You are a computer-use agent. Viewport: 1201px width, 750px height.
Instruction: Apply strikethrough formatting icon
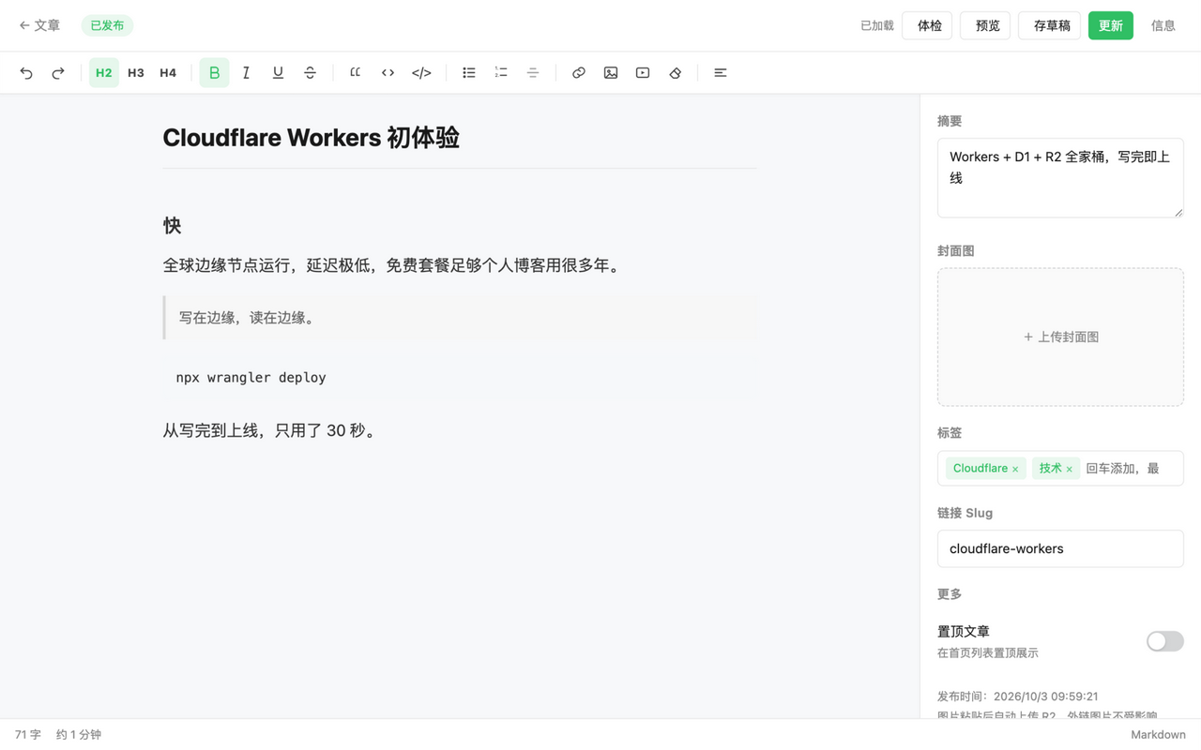coord(310,72)
